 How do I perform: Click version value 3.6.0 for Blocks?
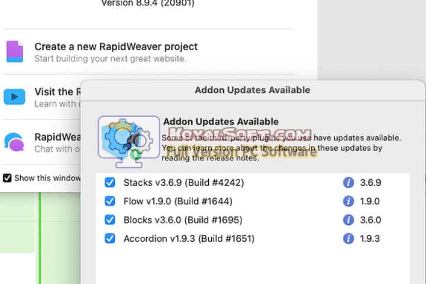(370, 220)
